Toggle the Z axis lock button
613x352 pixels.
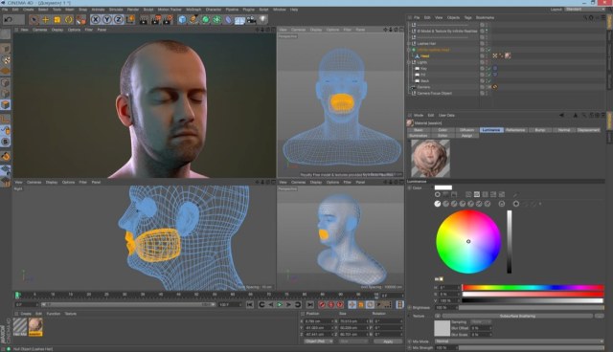(x=118, y=19)
